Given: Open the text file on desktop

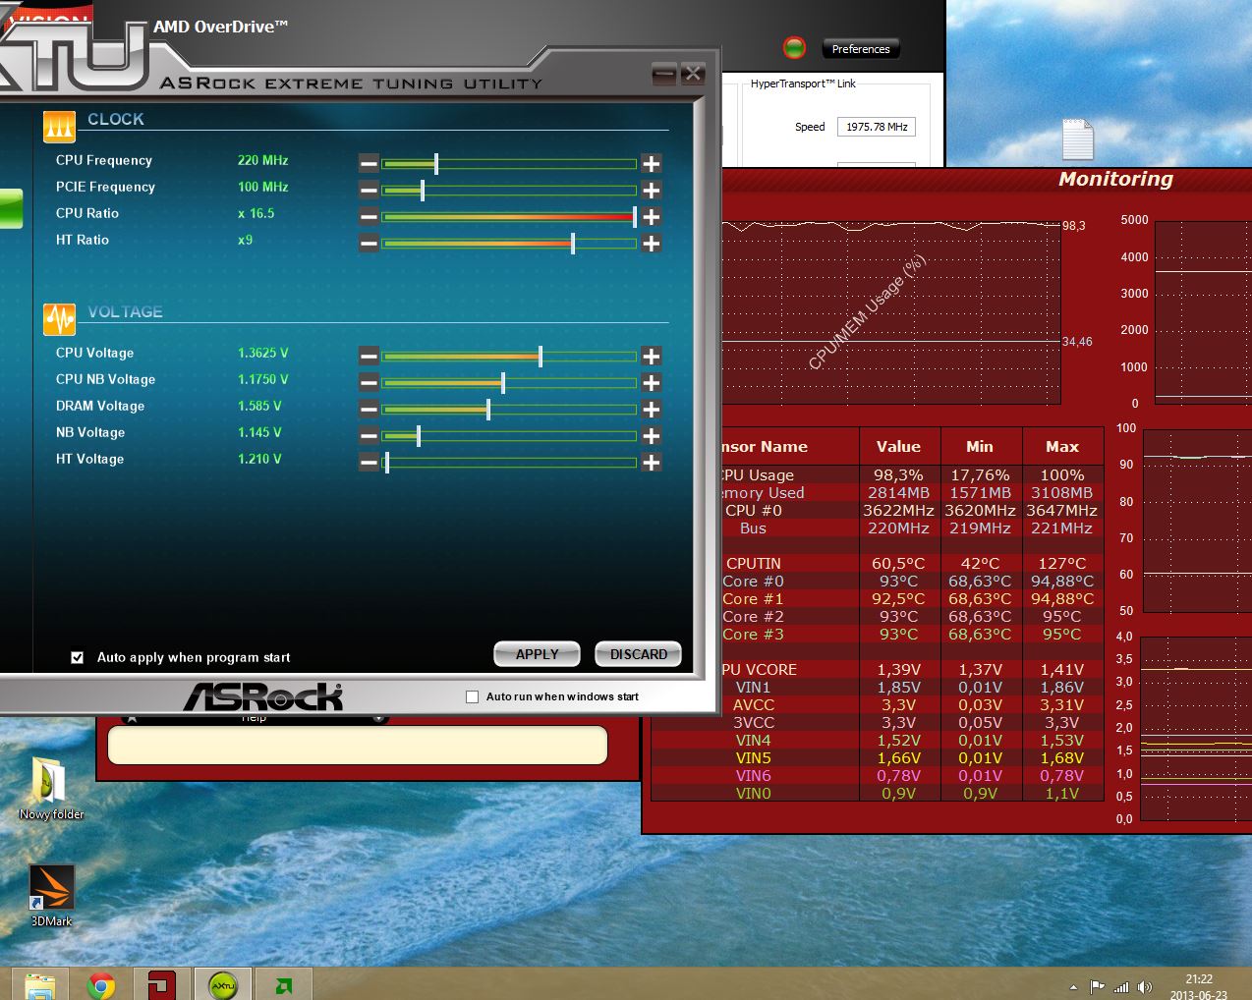Looking at the screenshot, I should click(1078, 139).
